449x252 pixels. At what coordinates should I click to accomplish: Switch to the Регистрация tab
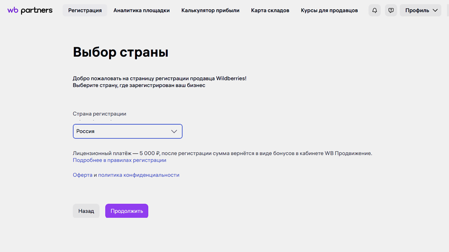point(85,10)
